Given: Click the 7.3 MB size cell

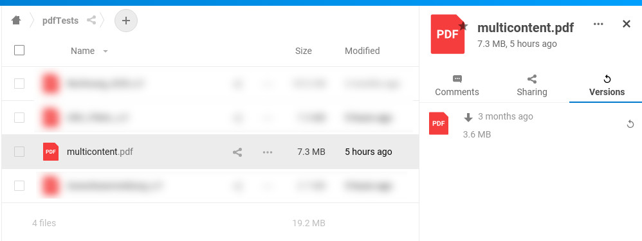Looking at the screenshot, I should (x=311, y=152).
